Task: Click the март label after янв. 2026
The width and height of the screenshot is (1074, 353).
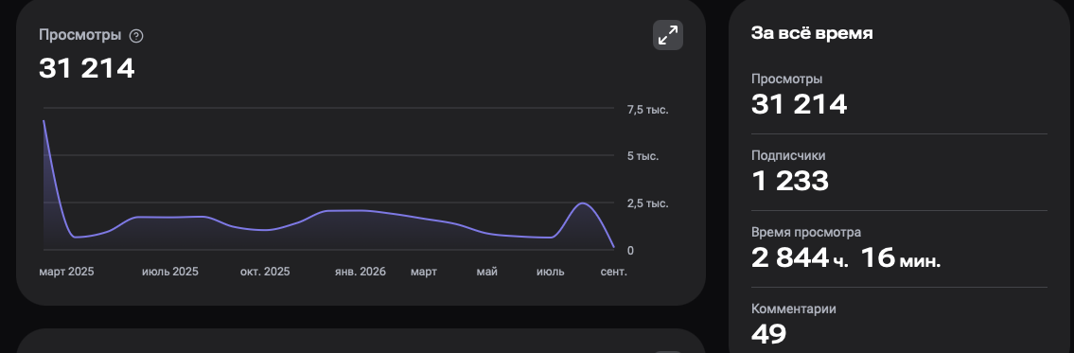Action: (424, 273)
